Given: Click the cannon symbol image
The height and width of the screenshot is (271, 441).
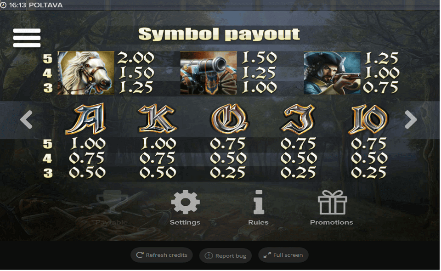Looking at the screenshot, I should [x=209, y=73].
